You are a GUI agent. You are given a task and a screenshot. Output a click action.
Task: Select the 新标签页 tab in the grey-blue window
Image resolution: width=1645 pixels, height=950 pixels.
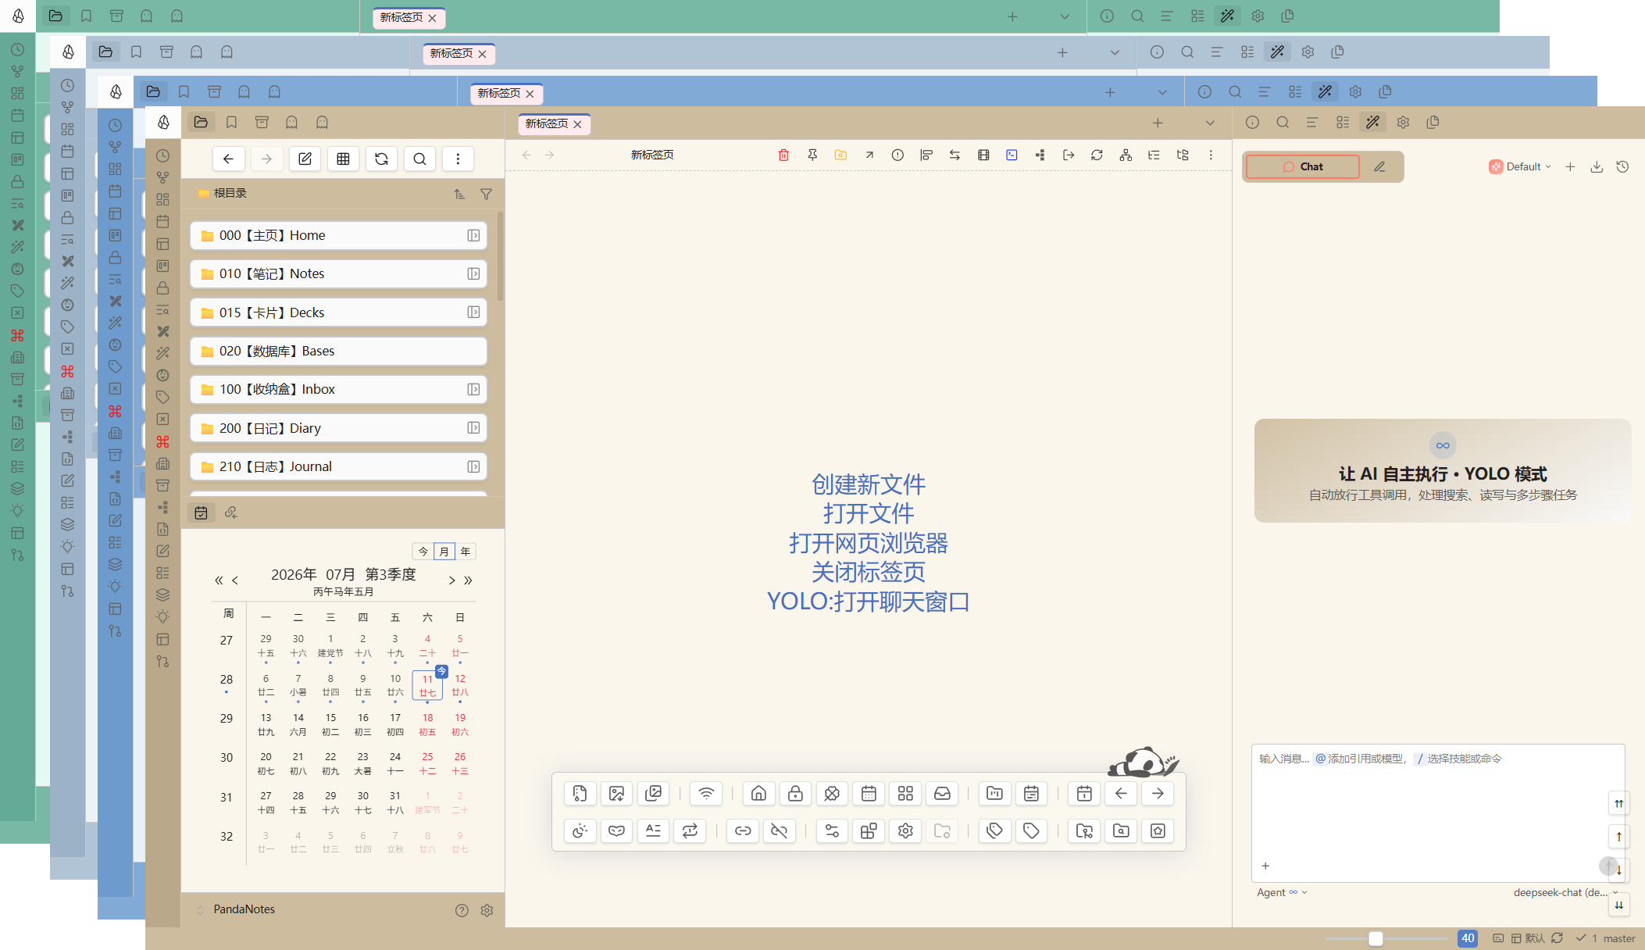click(459, 53)
